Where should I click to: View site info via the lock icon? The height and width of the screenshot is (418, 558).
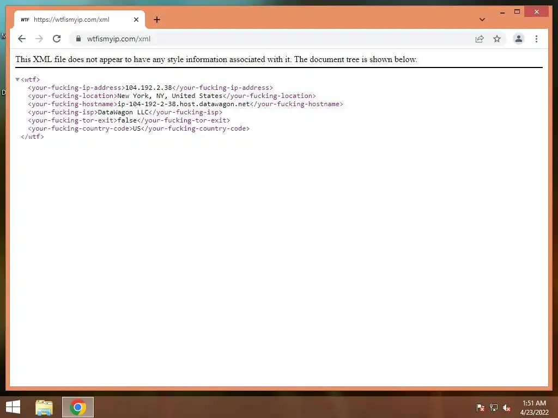tap(78, 39)
